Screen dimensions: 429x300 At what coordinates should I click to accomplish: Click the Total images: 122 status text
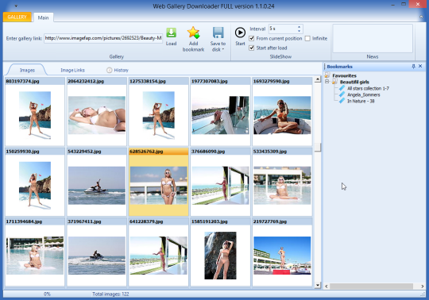tap(110, 294)
